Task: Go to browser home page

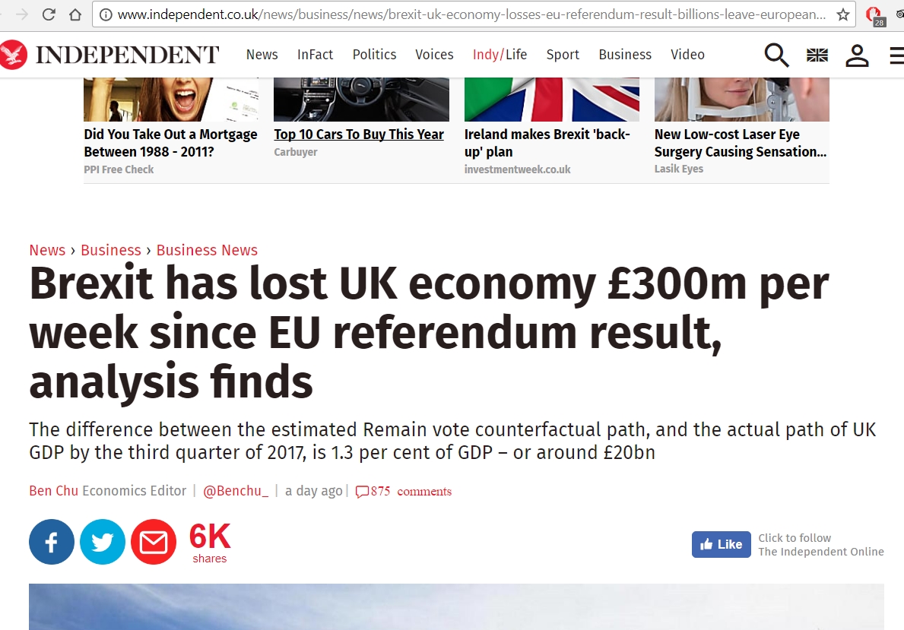Action: 75,14
